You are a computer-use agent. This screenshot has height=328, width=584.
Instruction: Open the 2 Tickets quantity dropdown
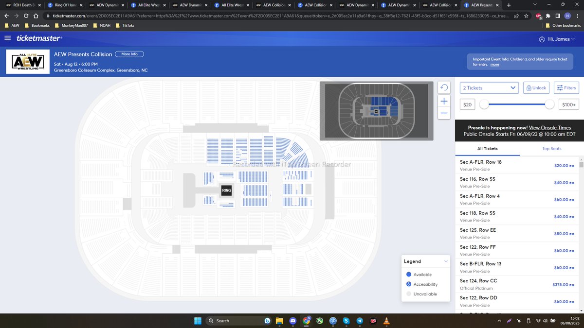489,87
